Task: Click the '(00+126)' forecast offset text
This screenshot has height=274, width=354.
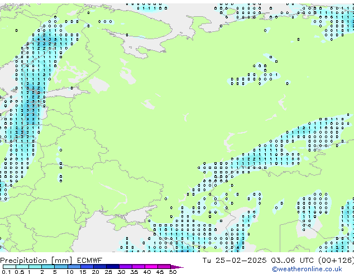Action: pos(336,261)
